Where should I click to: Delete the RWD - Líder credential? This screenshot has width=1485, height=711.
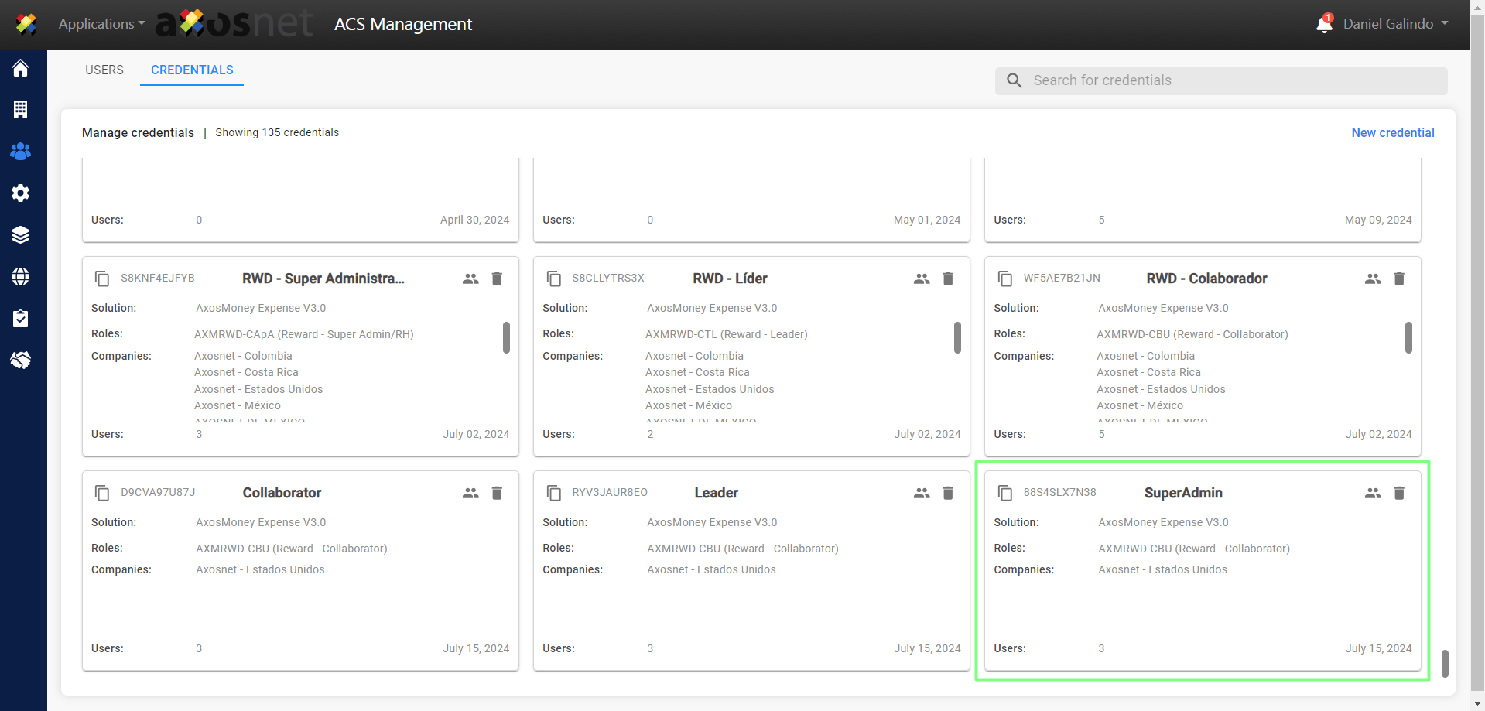pyautogui.click(x=948, y=279)
